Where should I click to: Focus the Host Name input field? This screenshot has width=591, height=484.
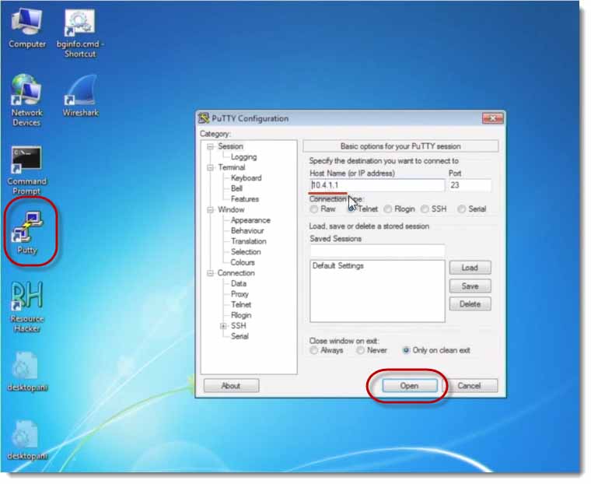coord(377,185)
